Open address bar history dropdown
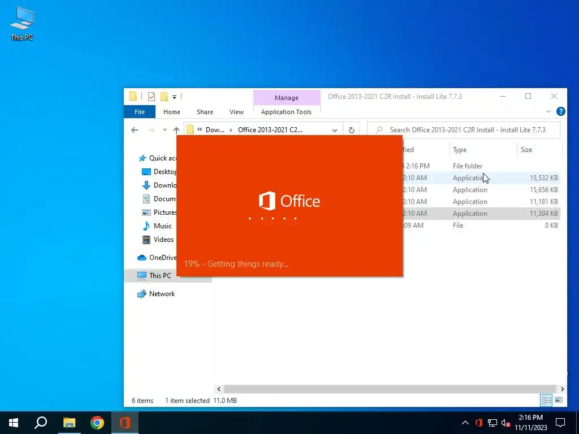 (335, 131)
